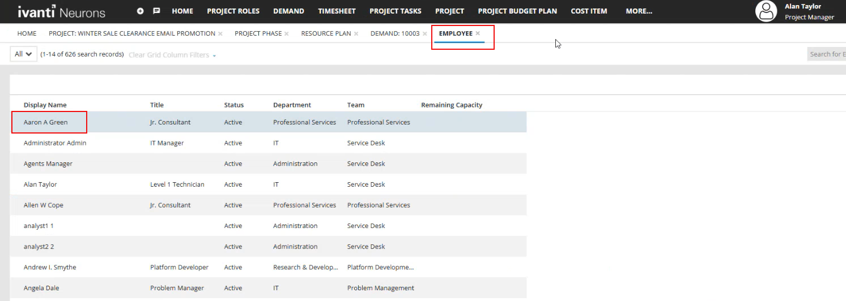Expand the Clear Grid Column Filters arrow
The image size is (846, 301).
coord(214,55)
